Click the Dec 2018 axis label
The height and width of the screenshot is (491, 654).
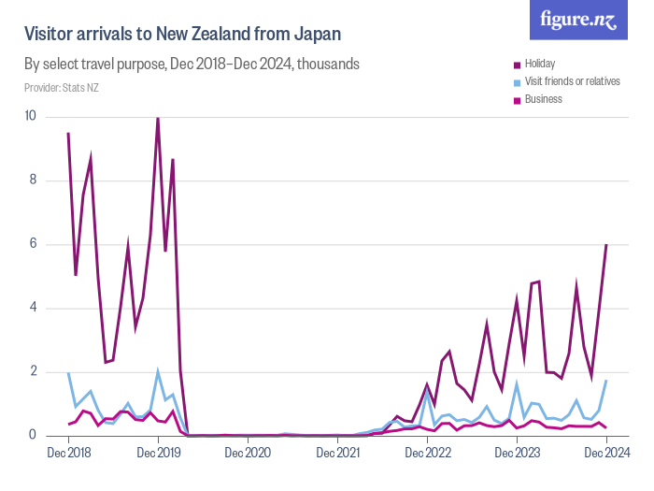coord(70,454)
